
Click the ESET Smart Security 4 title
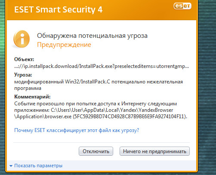(x=59, y=9)
